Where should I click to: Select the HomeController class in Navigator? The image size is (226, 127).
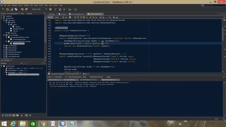(10, 66)
